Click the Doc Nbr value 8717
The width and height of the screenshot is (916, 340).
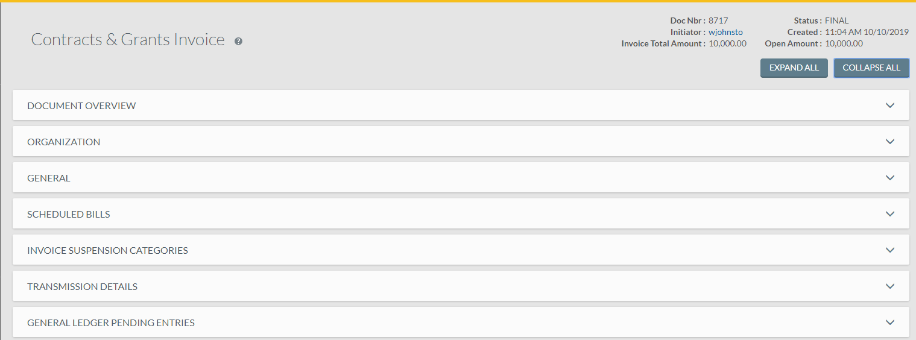718,20
